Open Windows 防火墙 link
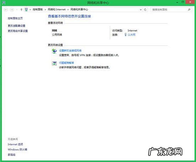196x162 pixels. [x=17, y=150]
